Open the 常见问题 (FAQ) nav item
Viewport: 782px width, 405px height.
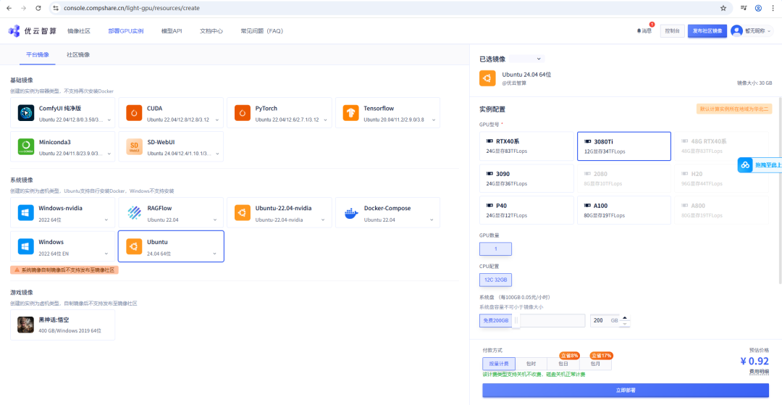click(x=262, y=31)
